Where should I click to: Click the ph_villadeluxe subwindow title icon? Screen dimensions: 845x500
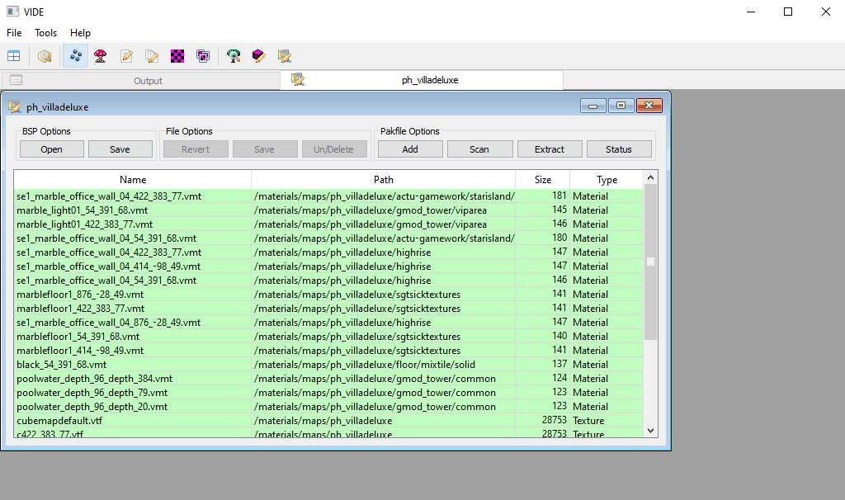15,106
